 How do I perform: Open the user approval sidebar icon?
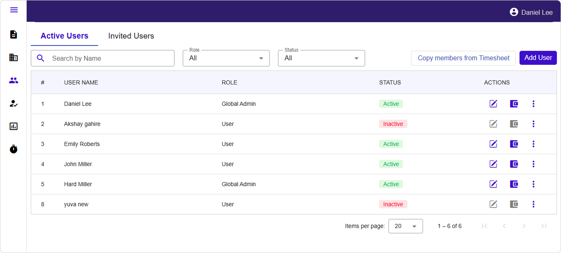pos(14,103)
